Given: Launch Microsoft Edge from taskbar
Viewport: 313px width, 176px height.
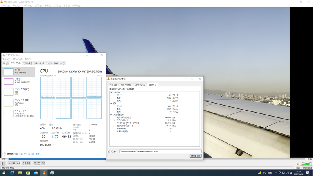Looking at the screenshot, I should point(12,173).
